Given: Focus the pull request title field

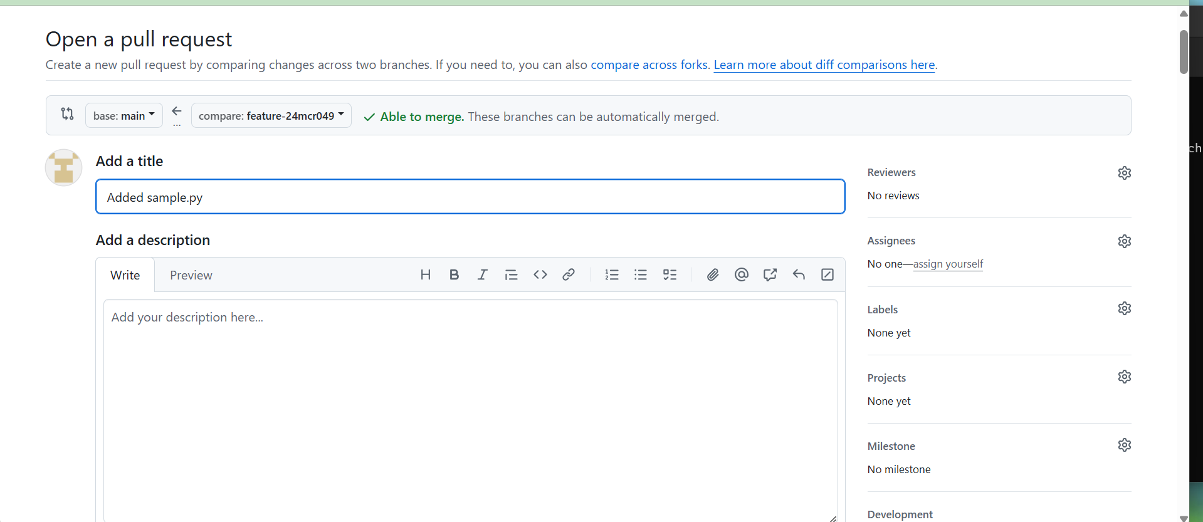Looking at the screenshot, I should pyautogui.click(x=470, y=197).
